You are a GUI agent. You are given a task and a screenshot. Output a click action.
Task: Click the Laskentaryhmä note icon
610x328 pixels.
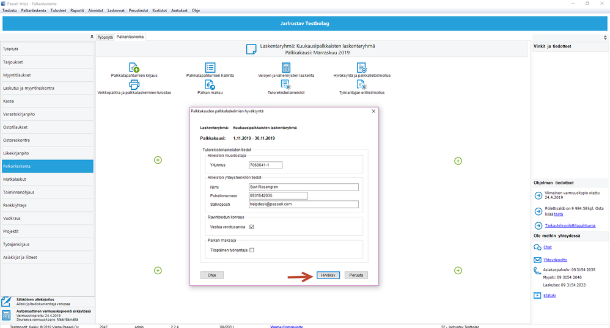[251, 49]
